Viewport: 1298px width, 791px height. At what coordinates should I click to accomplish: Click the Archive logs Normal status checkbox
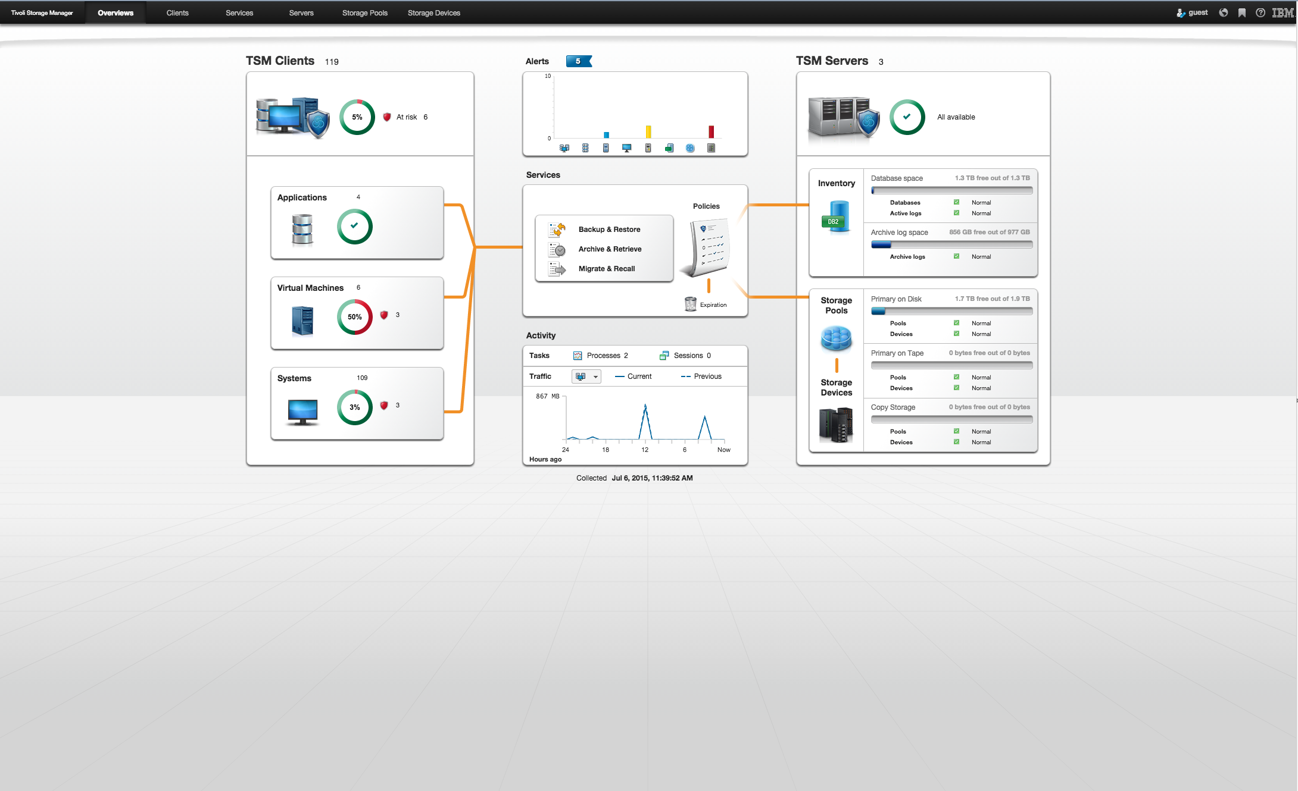point(957,256)
